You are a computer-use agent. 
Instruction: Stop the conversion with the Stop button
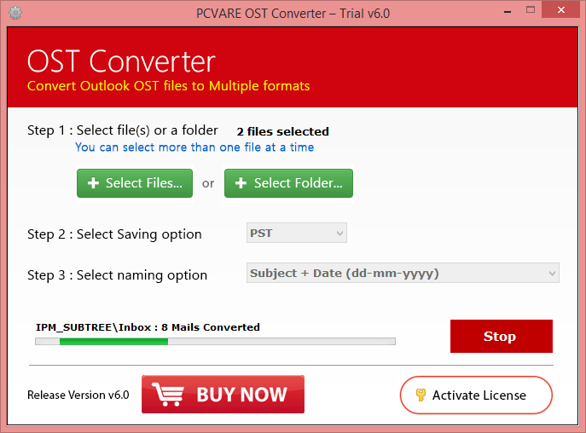[x=502, y=336]
